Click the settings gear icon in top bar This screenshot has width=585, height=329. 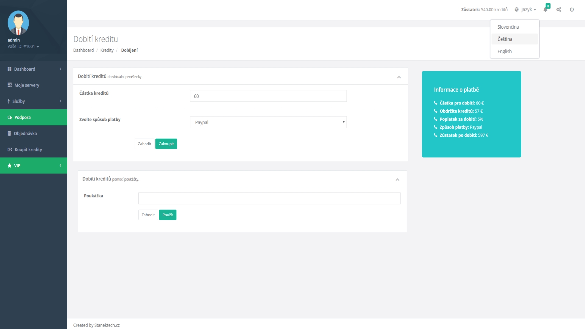[x=559, y=9]
